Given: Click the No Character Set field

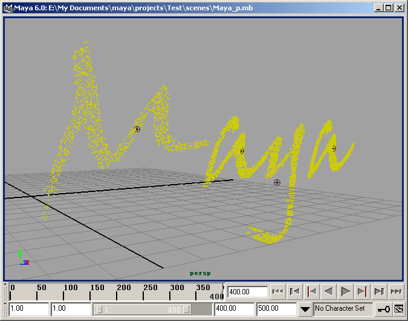Looking at the screenshot, I should (x=343, y=309).
